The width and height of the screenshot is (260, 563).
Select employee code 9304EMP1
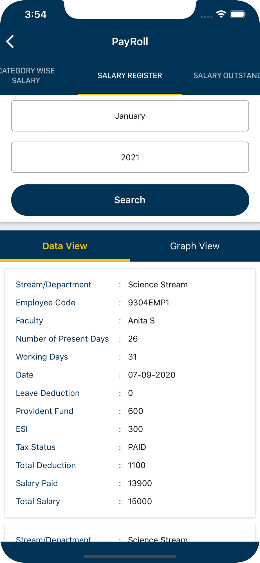coord(149,303)
